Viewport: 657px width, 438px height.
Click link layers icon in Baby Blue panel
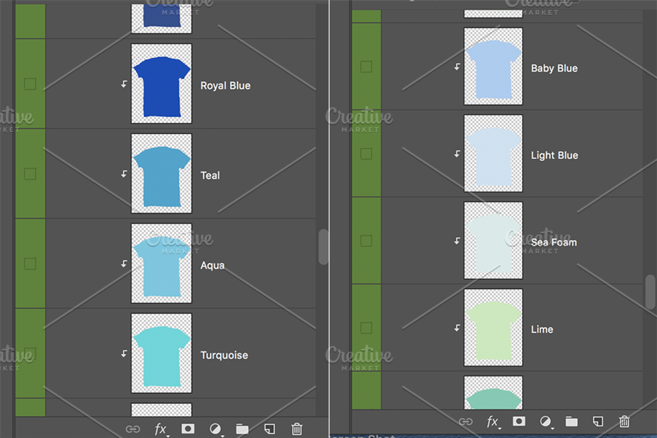click(465, 422)
